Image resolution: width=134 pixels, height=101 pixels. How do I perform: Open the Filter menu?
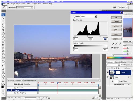coord(28,4)
